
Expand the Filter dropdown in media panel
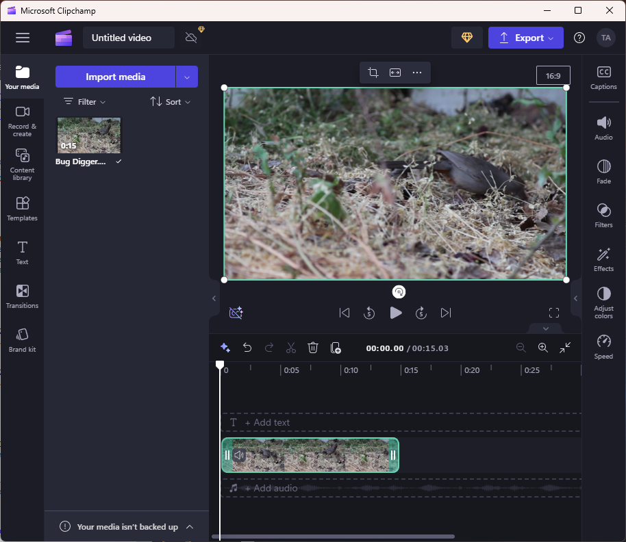(85, 101)
